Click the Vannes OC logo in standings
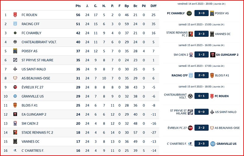 [15, 141]
